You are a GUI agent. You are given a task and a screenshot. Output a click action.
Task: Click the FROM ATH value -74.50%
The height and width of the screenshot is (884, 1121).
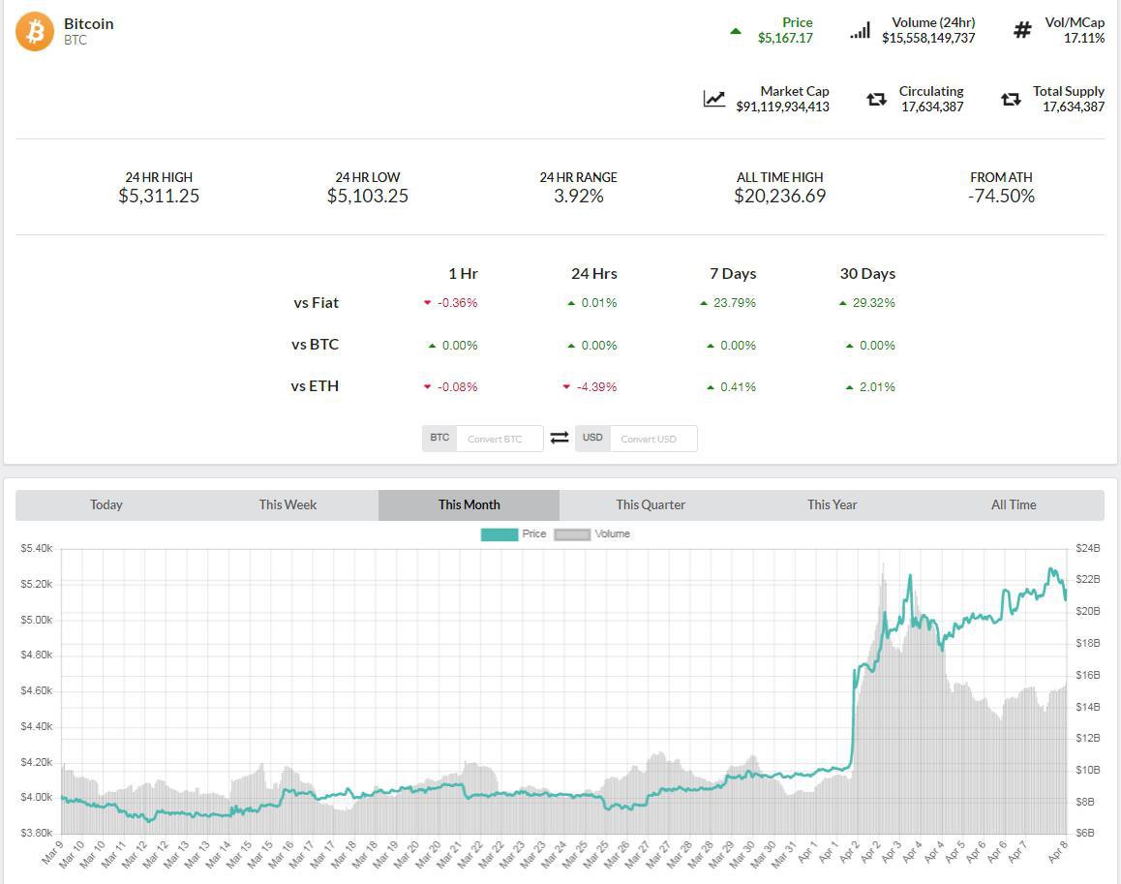tap(1001, 196)
